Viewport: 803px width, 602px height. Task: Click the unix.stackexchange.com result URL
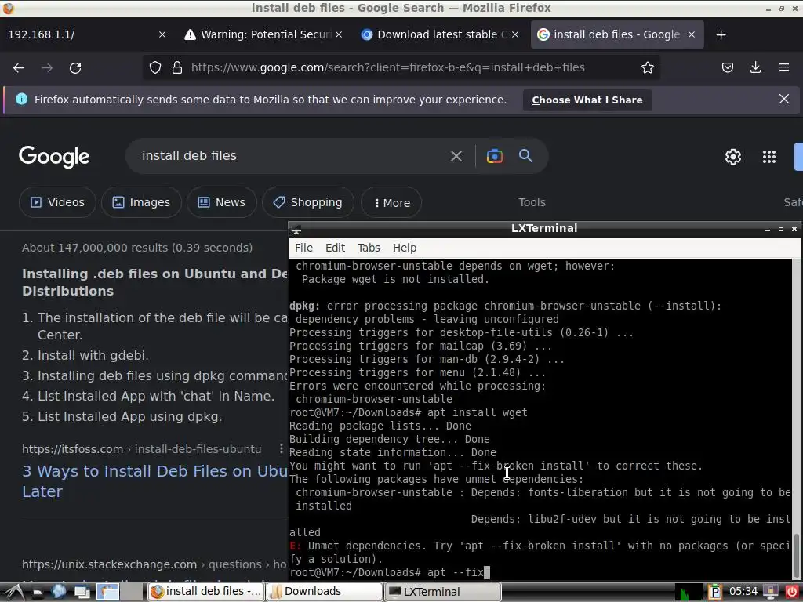154,564
